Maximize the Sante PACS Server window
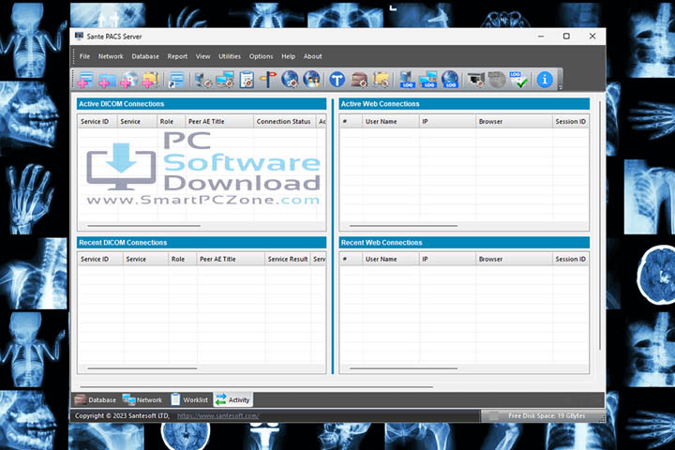Screen dimensions: 675x450 (566, 37)
